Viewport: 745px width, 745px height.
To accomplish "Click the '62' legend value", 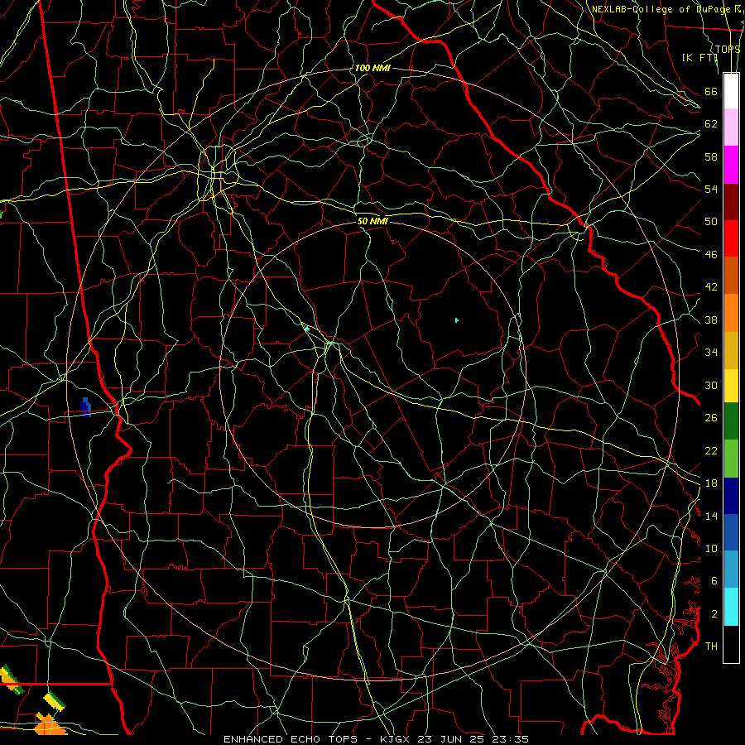I will 711,123.
